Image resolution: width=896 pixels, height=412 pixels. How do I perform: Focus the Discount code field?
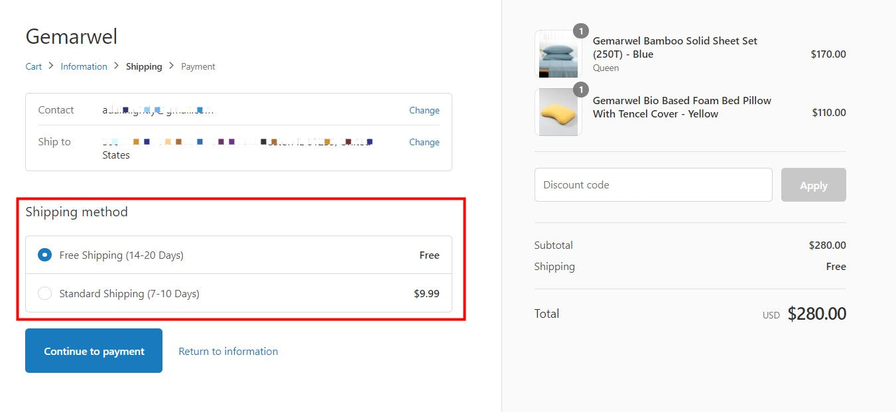point(653,185)
